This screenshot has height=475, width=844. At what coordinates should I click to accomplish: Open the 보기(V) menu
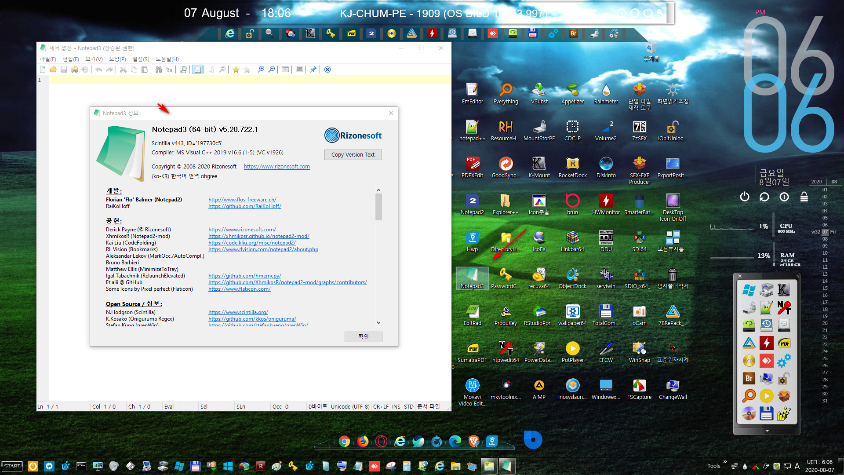tap(94, 59)
